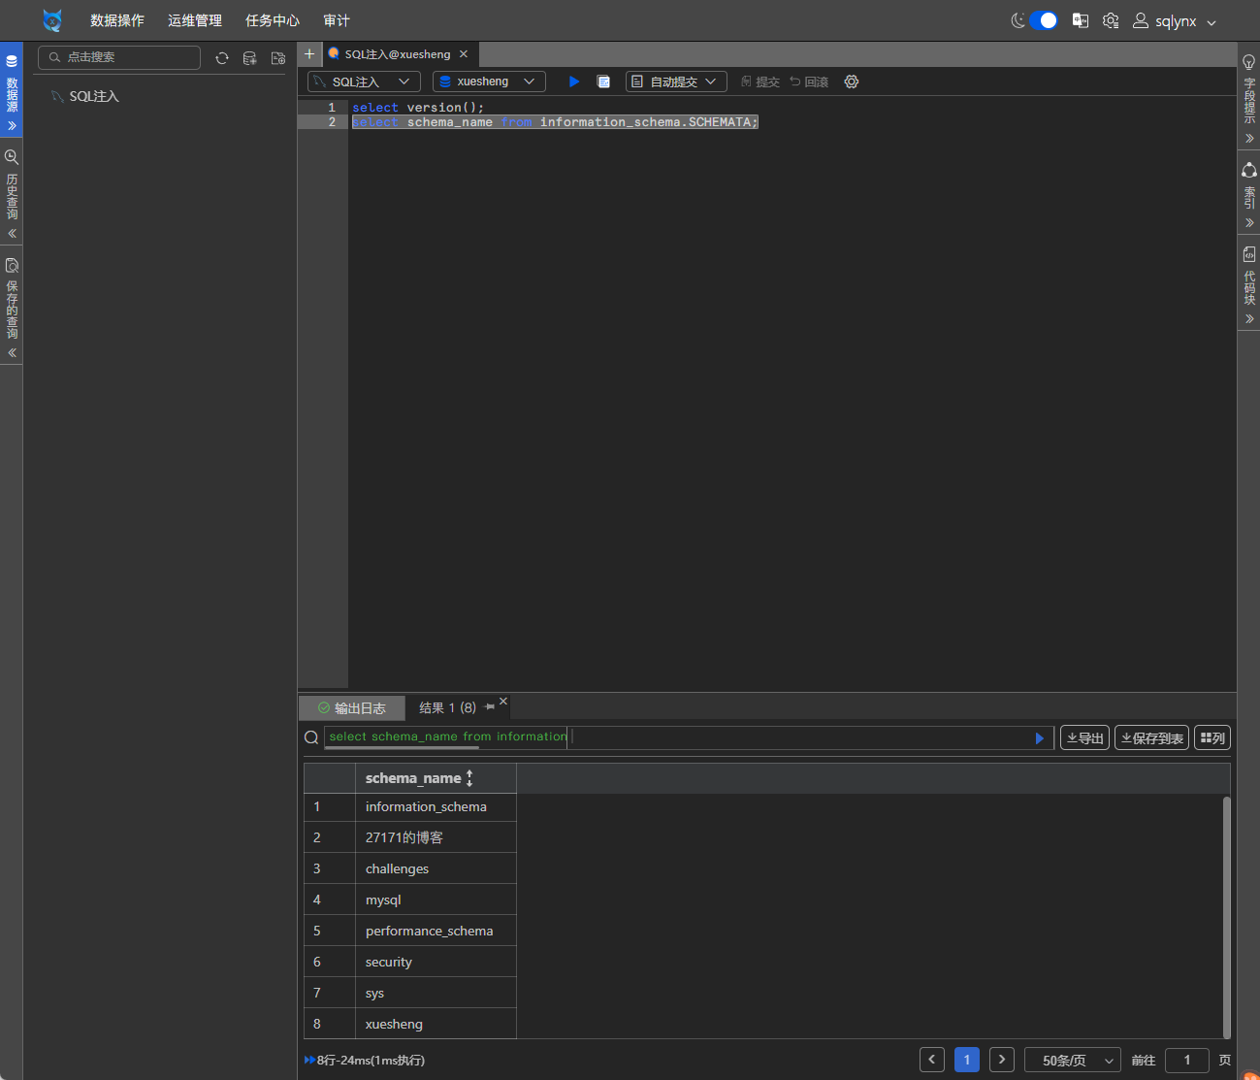Open the history query sidebar icon
Viewport: 1260px width, 1080px height.
[x=12, y=157]
